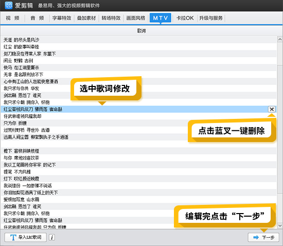The height and width of the screenshot is (246, 283).
Task: Select lyric line 红尘 的故事叫牵挂
Action: [x=138, y=47]
